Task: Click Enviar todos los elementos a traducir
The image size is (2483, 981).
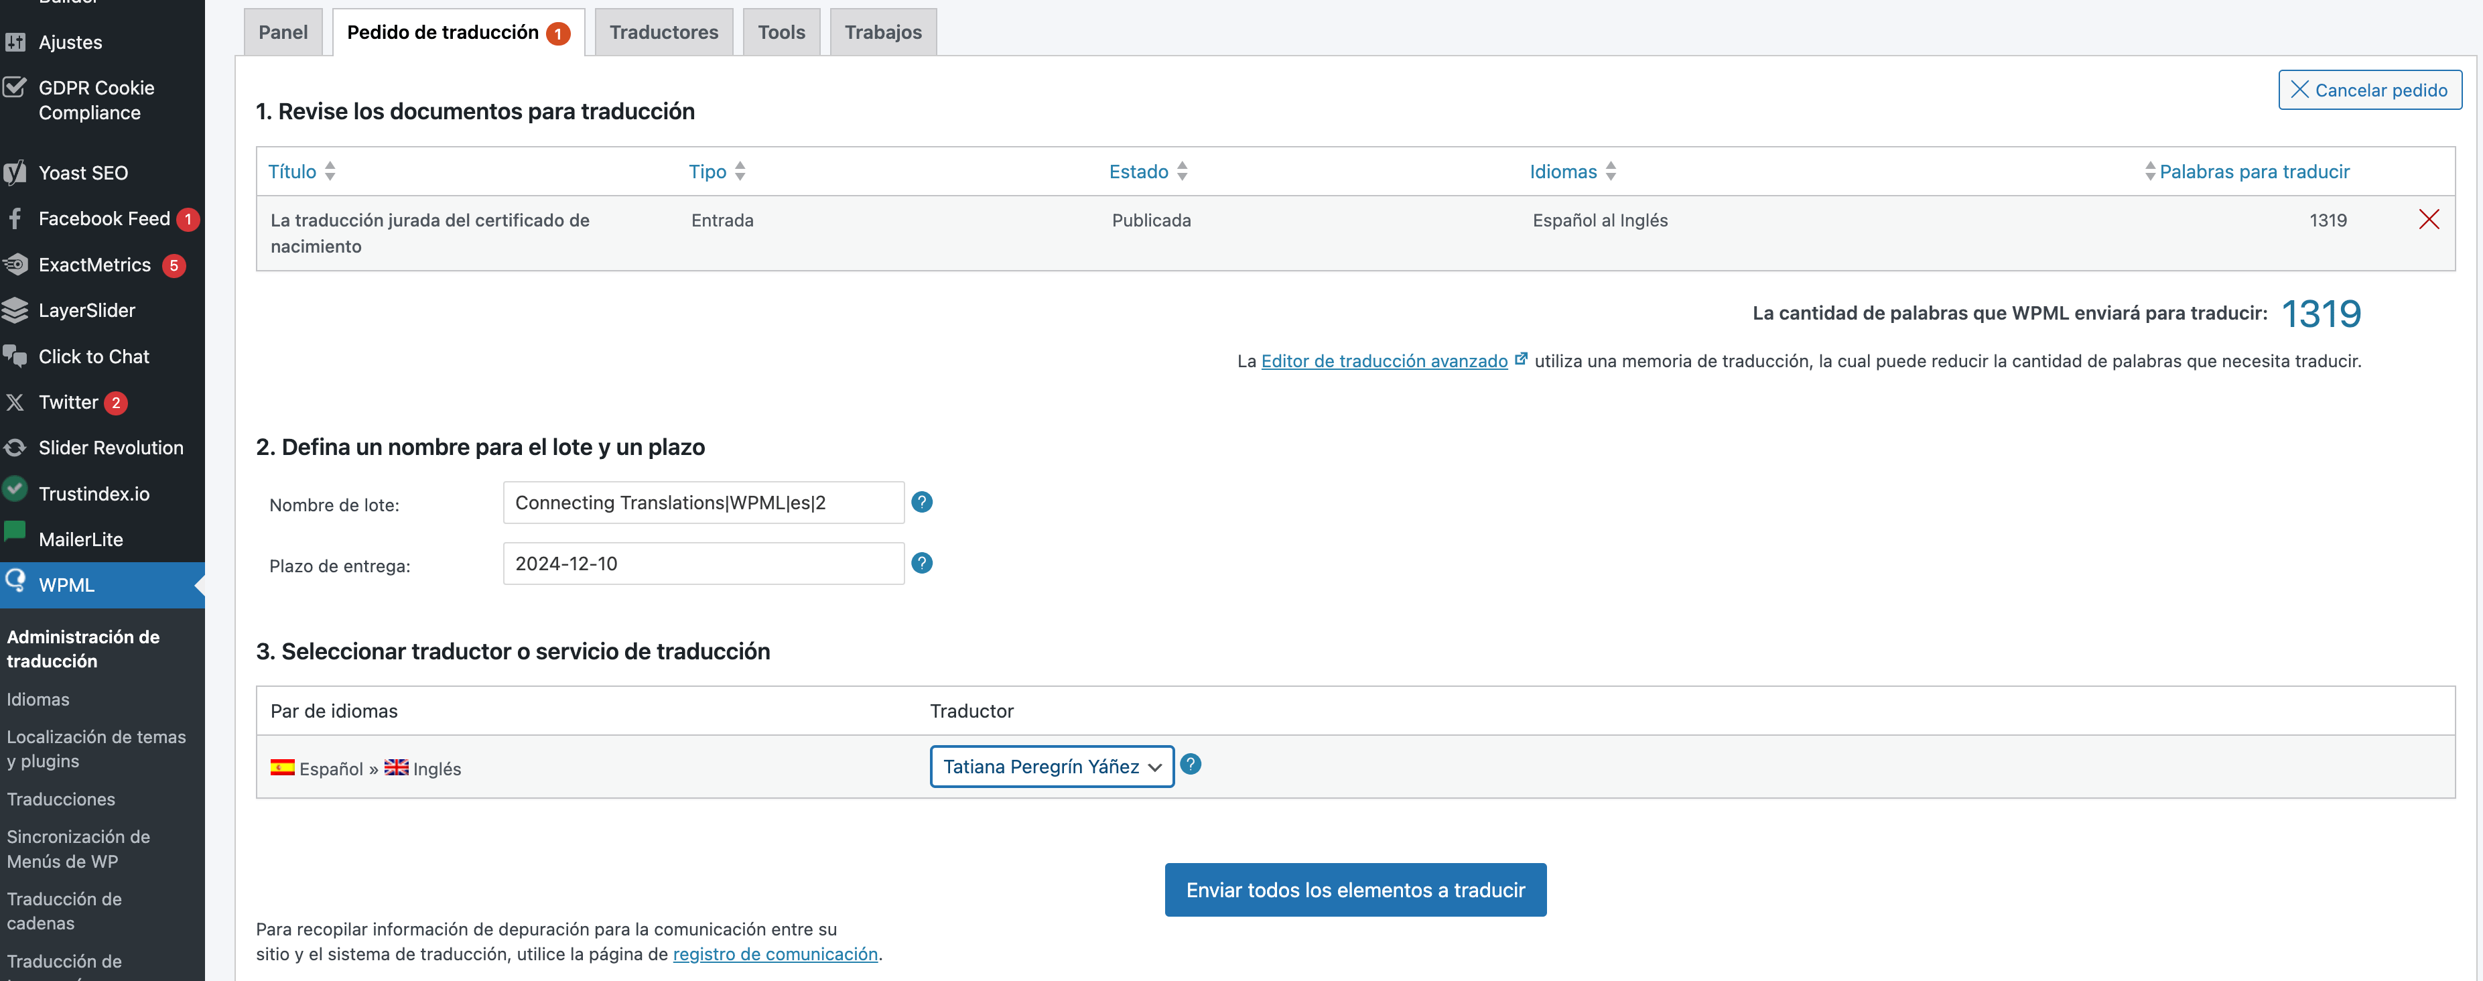Action: point(1355,889)
